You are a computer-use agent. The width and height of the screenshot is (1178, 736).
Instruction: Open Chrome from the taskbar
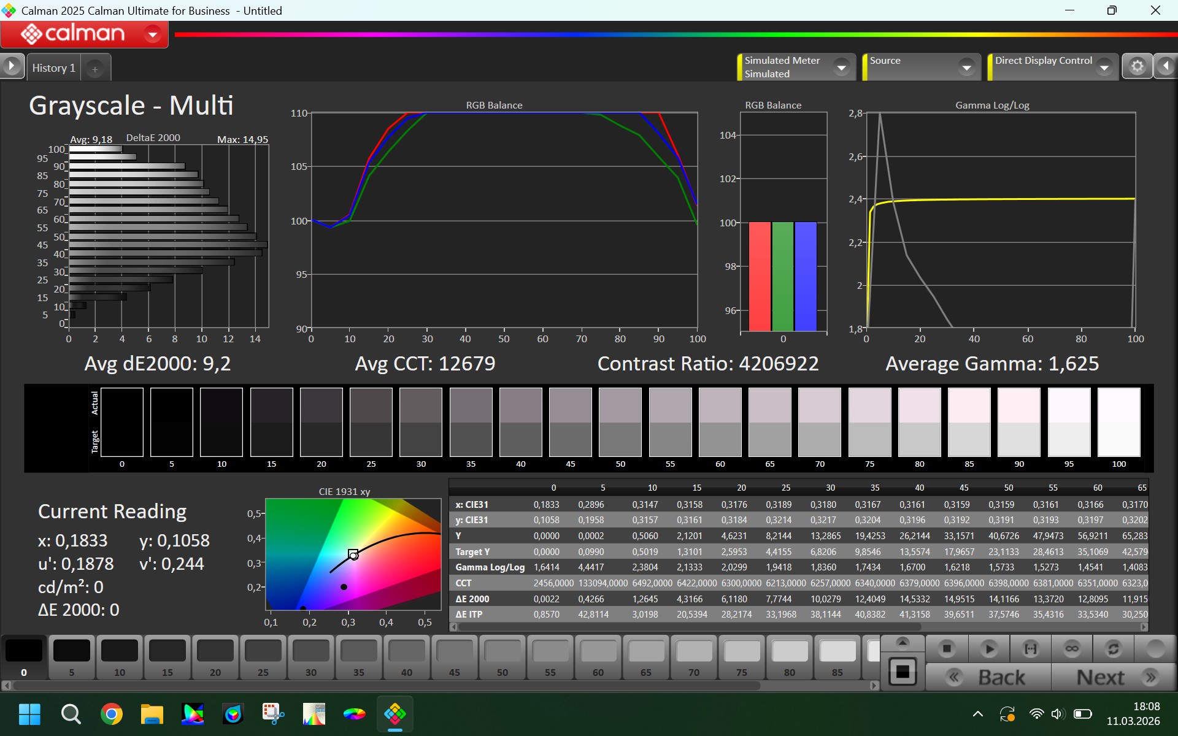pyautogui.click(x=111, y=714)
